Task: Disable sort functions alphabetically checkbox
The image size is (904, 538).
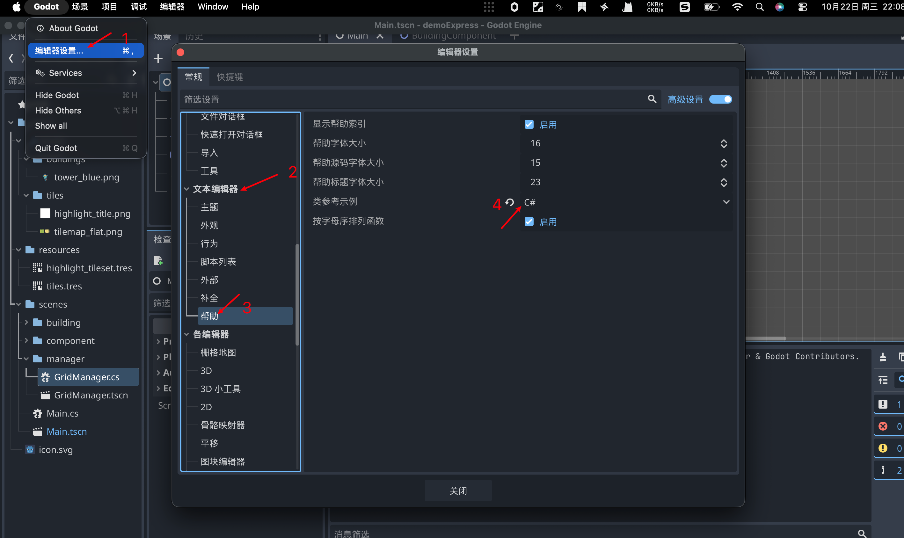Action: coord(529,222)
